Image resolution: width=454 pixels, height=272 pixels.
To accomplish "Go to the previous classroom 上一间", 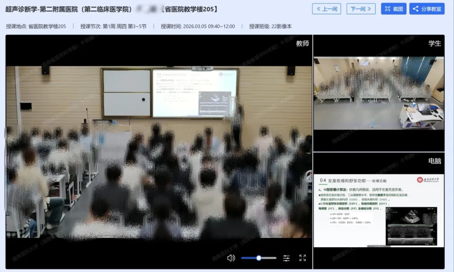I will coord(327,9).
